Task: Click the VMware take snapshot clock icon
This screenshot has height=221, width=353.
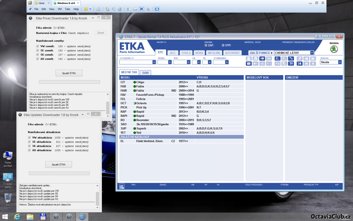Action: [x=107, y=9]
